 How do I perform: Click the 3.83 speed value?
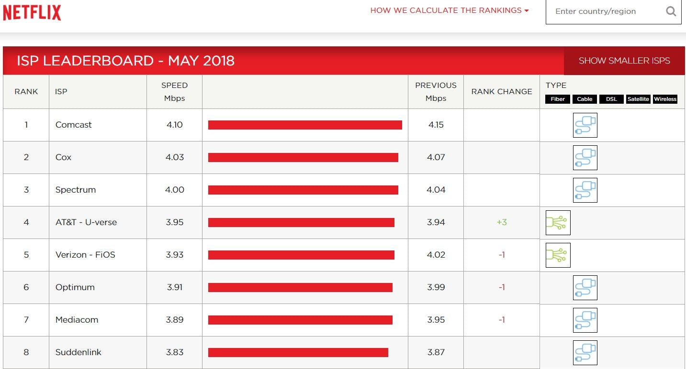pyautogui.click(x=175, y=352)
